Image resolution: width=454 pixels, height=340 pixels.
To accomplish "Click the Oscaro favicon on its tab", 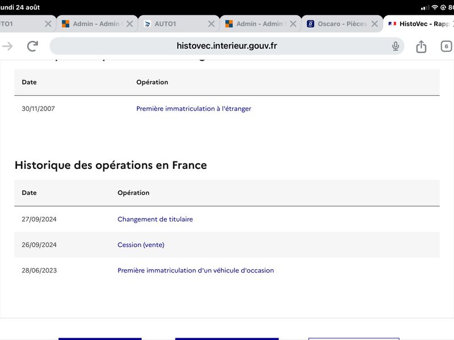I will (310, 24).
